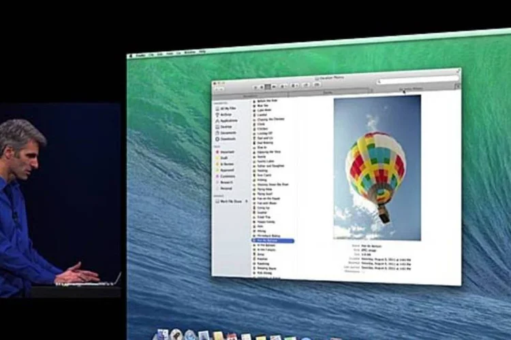Click the Finder search field
This screenshot has height=340, width=511.
click(x=418, y=80)
